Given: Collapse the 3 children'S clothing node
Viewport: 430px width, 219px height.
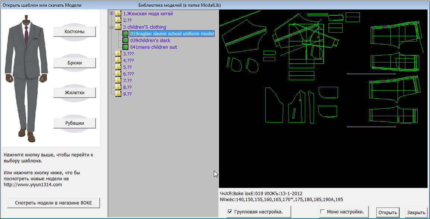Looking at the screenshot, I should point(111,27).
